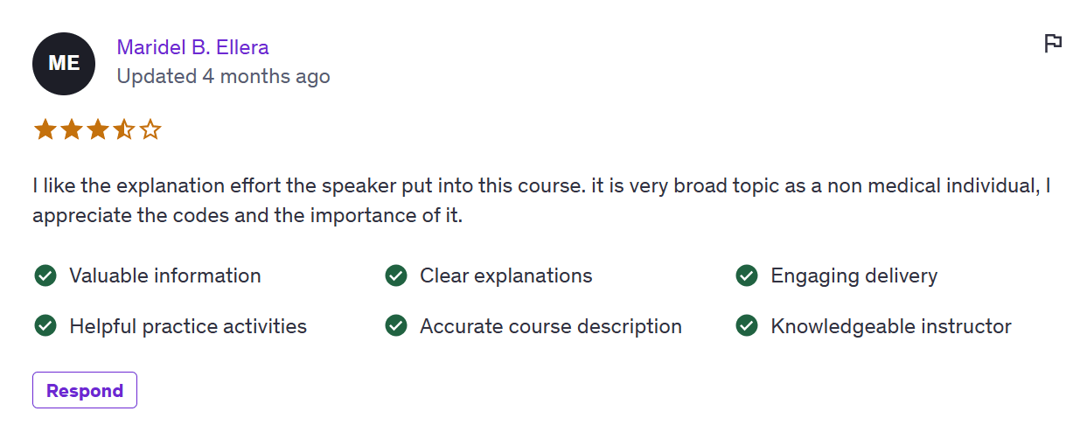Viewport: 1087px width, 446px height.
Task: Click the checkmark beside Engaging delivery
Action: click(747, 276)
